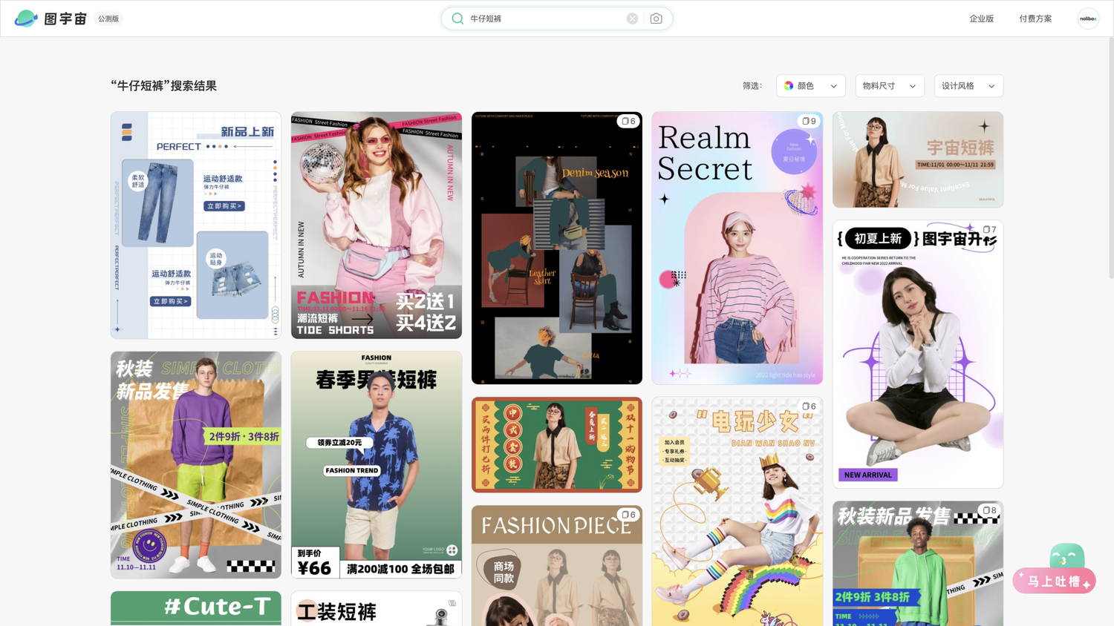Open the green hoodie 秋装新品发售 template
Viewport: 1114px width, 626px height.
click(918, 564)
